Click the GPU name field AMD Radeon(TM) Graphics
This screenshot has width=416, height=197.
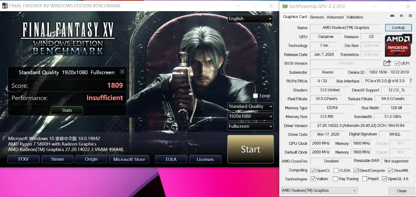click(346, 28)
